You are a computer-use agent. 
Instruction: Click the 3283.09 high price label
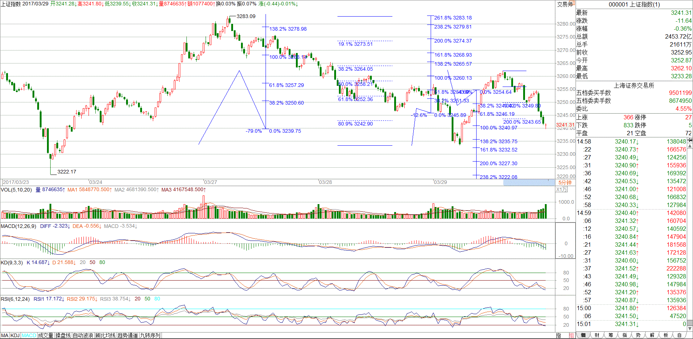[x=246, y=16]
